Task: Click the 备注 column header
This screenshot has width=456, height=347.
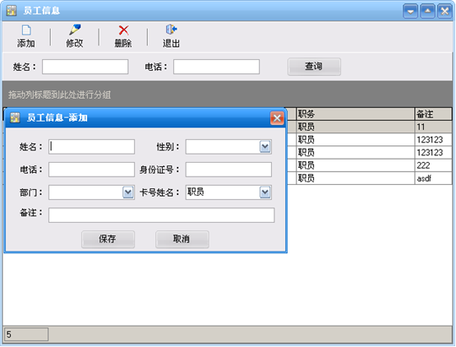Action: pos(433,113)
